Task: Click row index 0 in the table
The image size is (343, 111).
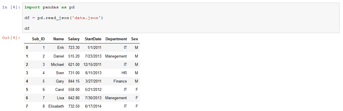Action: tap(27, 47)
